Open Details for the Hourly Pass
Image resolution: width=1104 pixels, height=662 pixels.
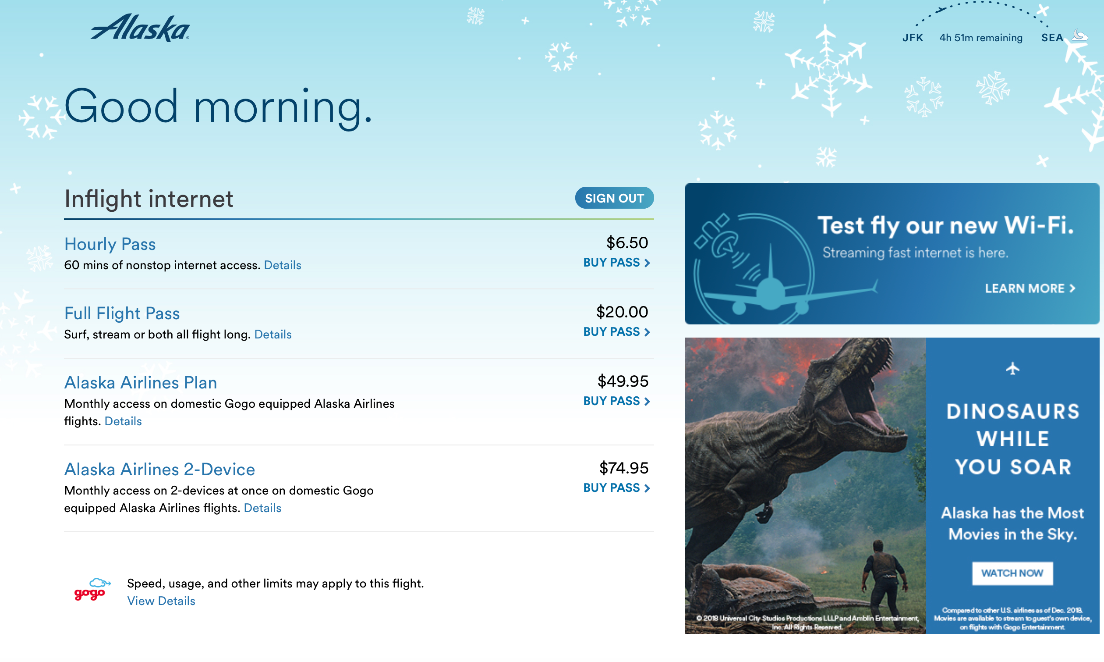pyautogui.click(x=282, y=265)
